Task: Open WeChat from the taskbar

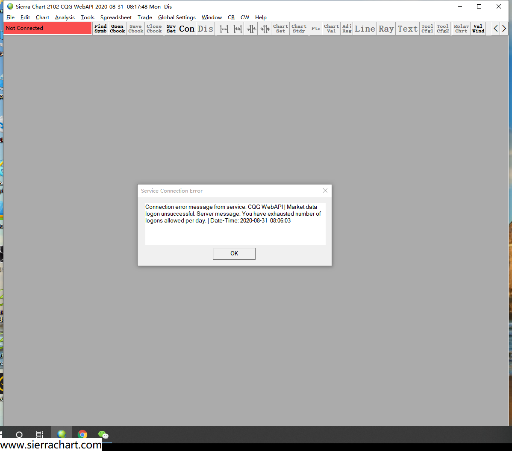Action: pyautogui.click(x=103, y=434)
